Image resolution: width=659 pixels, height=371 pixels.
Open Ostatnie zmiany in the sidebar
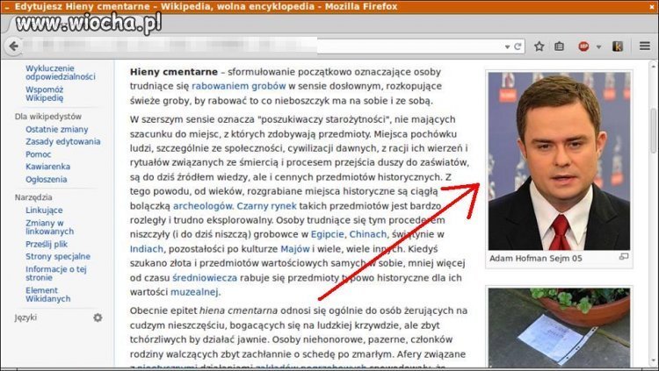point(57,129)
